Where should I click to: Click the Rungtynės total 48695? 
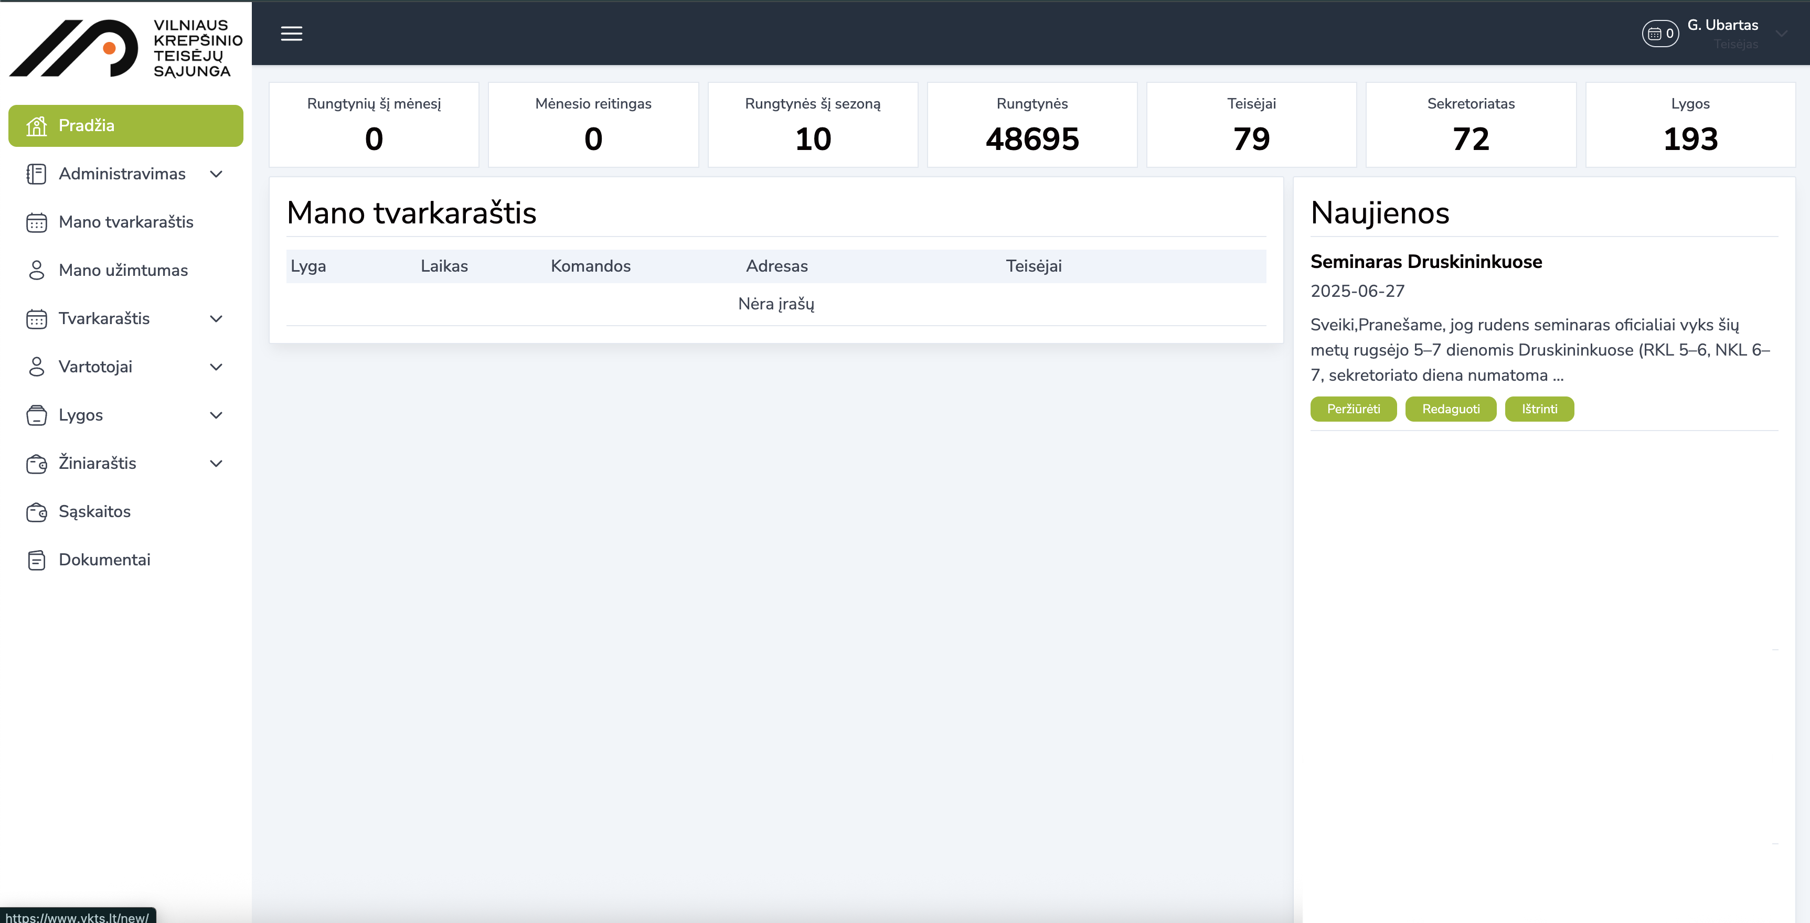pyautogui.click(x=1032, y=139)
